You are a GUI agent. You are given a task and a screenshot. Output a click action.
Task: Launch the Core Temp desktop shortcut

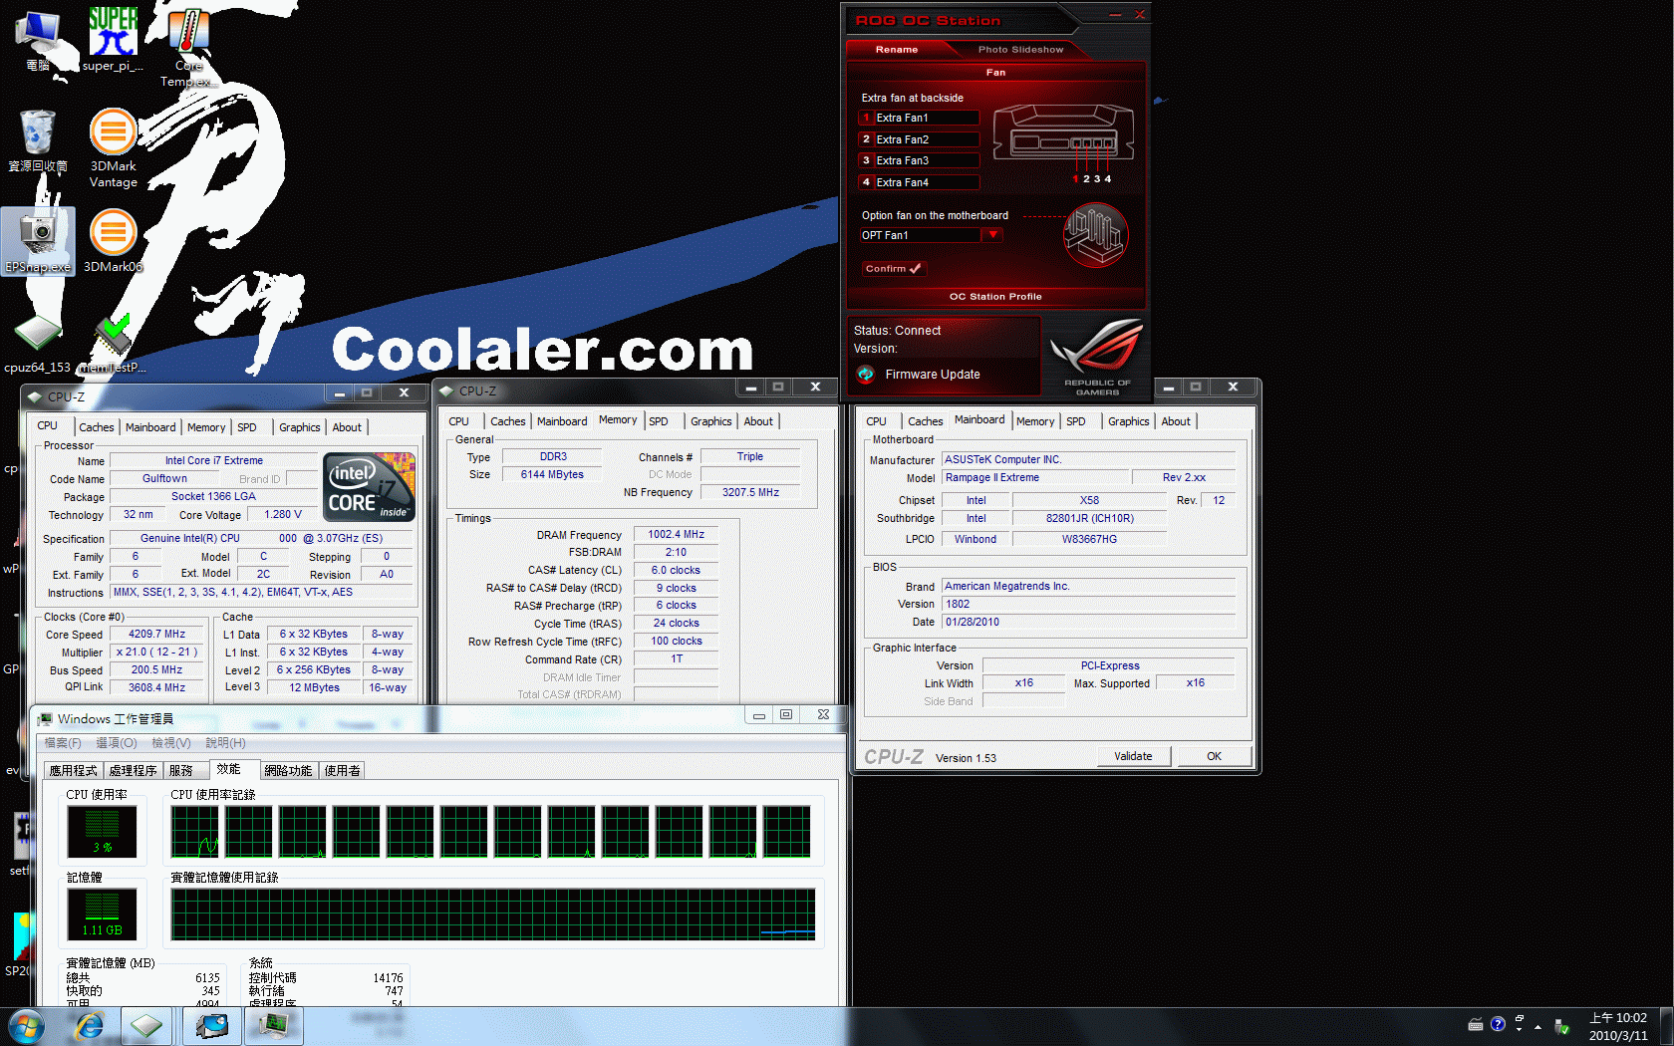(188, 46)
